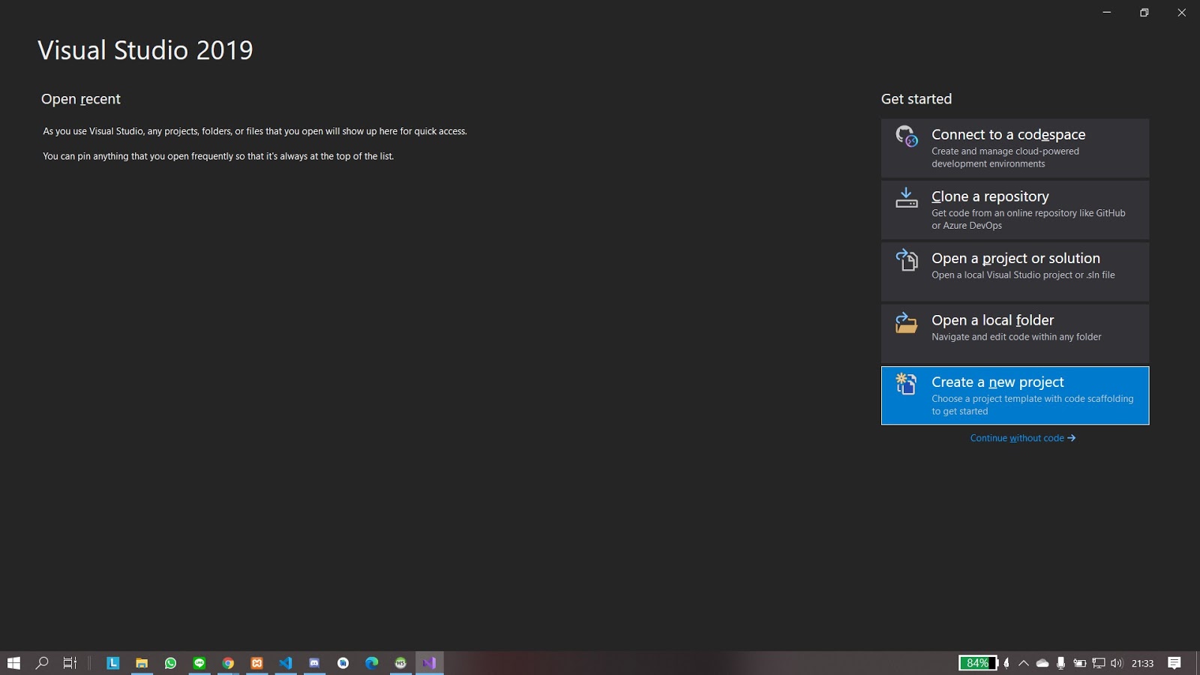Screen dimensions: 1200x675
Task: Open Task View on the taskbar
Action: [x=70, y=663]
